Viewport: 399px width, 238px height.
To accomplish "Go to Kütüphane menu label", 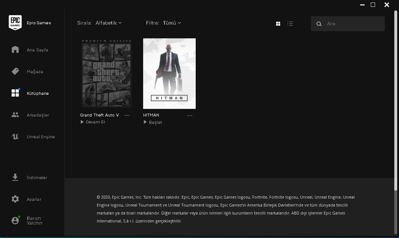I will click(x=38, y=93).
